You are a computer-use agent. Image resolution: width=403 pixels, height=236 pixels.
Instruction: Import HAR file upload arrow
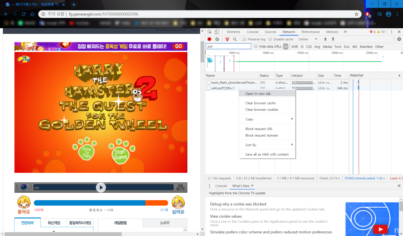pos(325,39)
